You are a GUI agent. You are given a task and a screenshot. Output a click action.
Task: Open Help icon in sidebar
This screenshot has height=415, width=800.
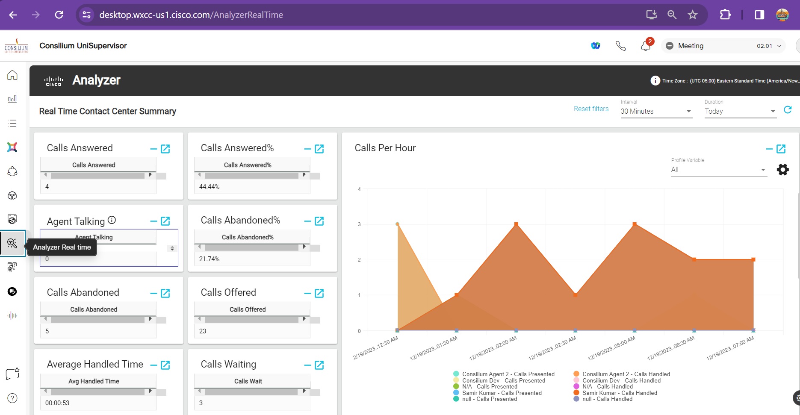pos(12,398)
